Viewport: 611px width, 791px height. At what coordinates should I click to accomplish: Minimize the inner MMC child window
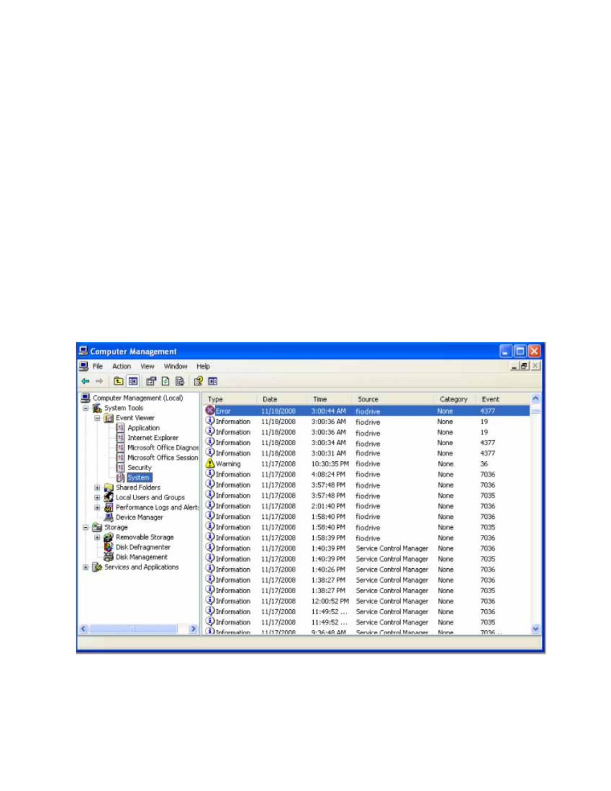(x=514, y=366)
